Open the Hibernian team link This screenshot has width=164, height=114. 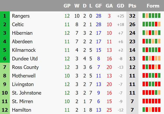pyautogui.click(x=22, y=33)
